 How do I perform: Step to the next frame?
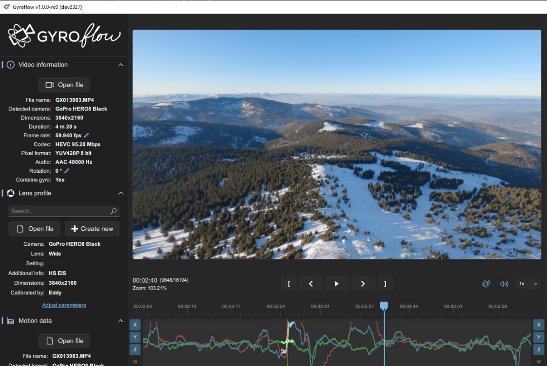point(363,284)
